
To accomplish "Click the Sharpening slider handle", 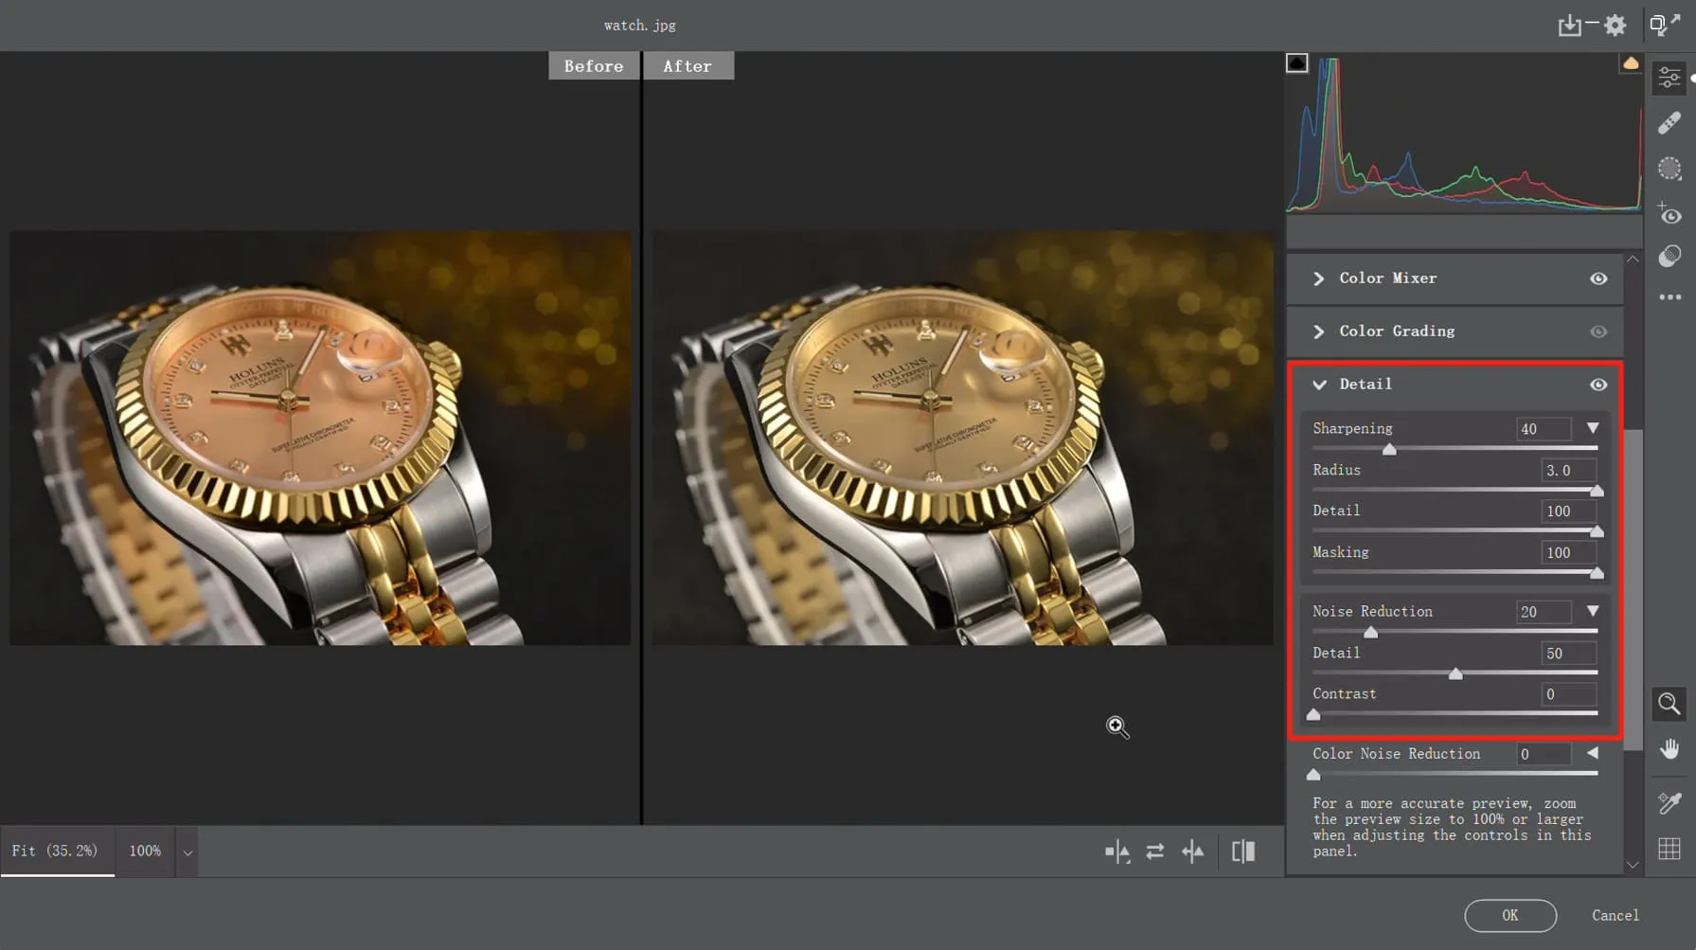I will (x=1389, y=450).
